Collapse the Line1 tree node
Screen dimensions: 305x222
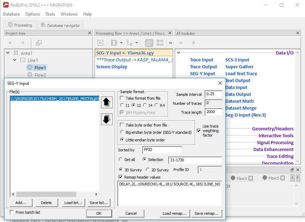(x=15, y=60)
